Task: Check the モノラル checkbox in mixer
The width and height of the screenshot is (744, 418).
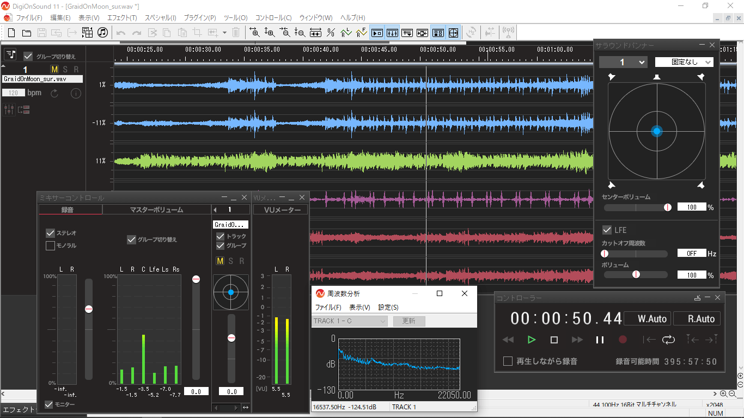Action: coord(51,245)
